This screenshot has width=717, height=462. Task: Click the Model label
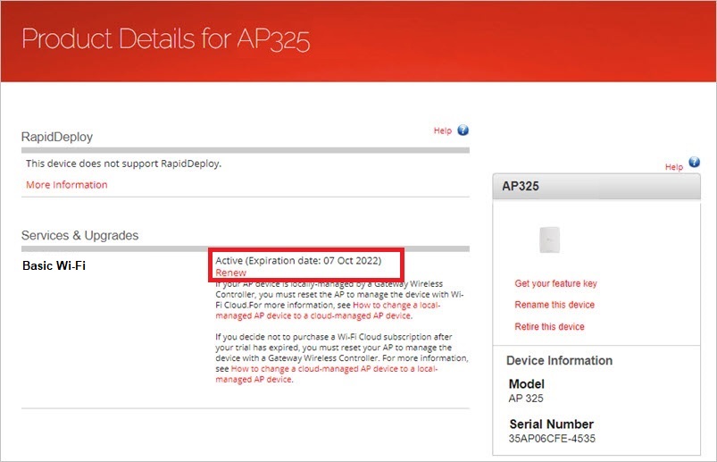(526, 384)
